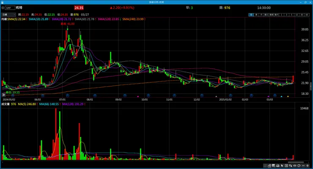313x169 pixels.
Task: Click the SMA(120) 22.85 indicator label
Action: pos(108,19)
